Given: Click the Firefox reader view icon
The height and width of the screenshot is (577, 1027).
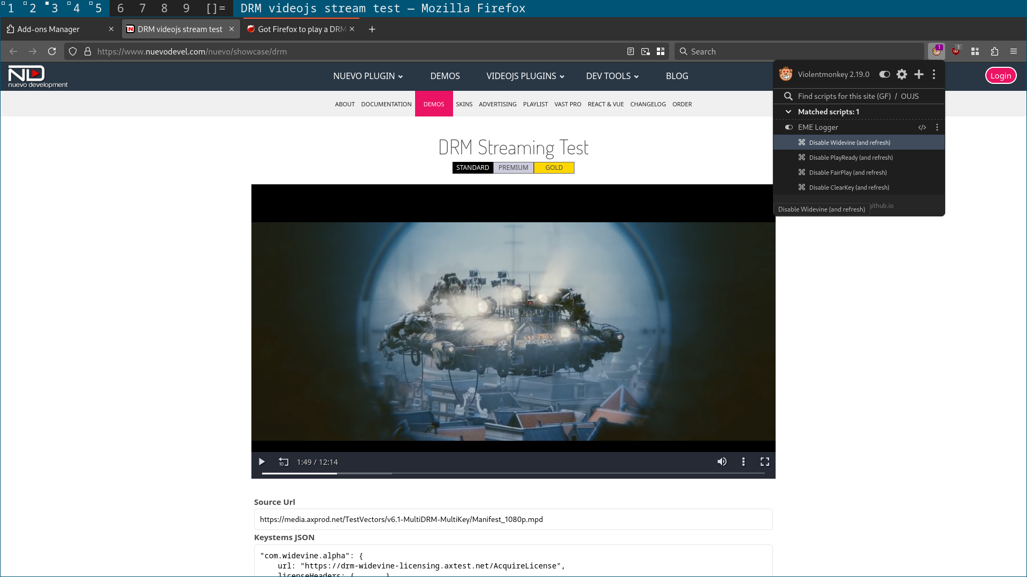Looking at the screenshot, I should [x=630, y=51].
